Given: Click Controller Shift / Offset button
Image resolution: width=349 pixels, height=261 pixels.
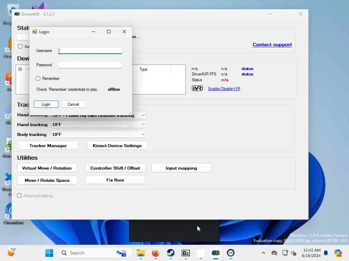Looking at the screenshot, I should click(115, 168).
